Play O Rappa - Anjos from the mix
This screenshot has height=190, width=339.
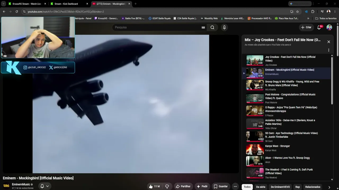[287, 111]
